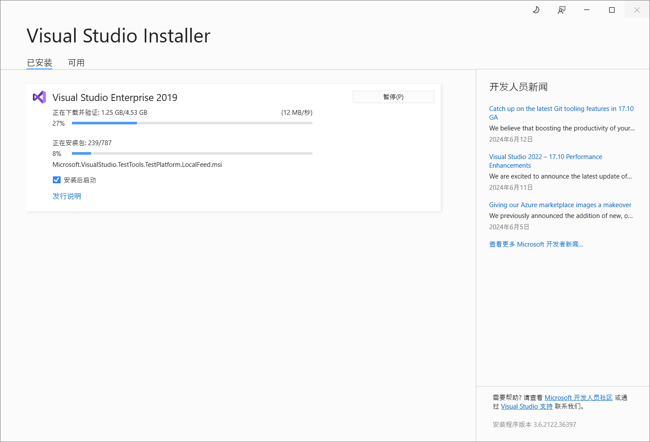Click the 8% package install progress bar
This screenshot has height=442, width=650.
(x=192, y=153)
